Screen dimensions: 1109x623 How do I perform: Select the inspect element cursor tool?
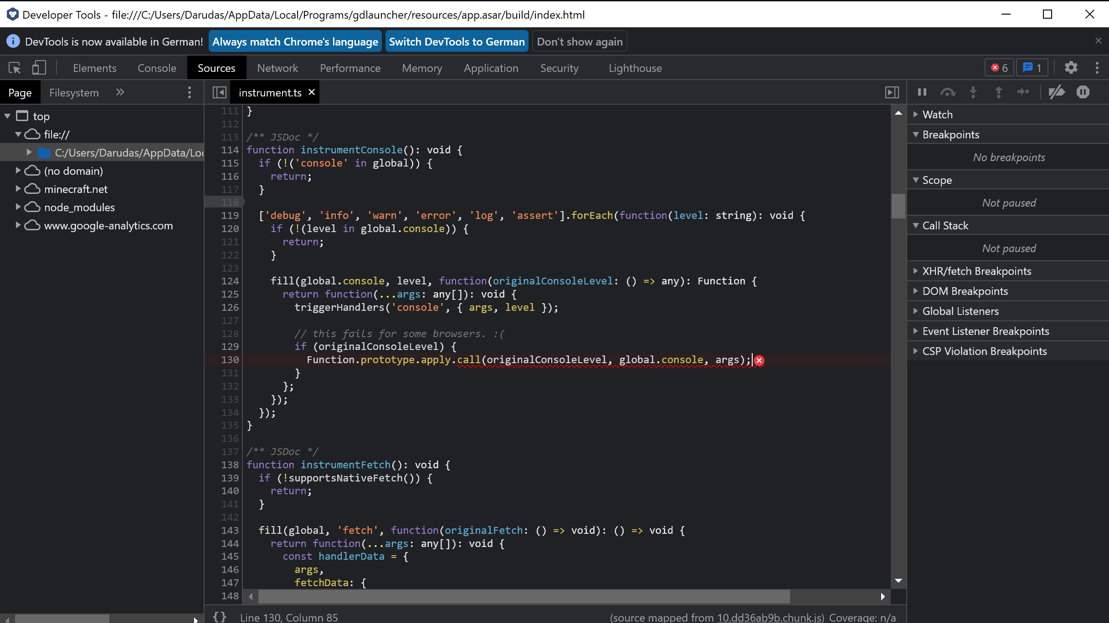click(x=14, y=67)
